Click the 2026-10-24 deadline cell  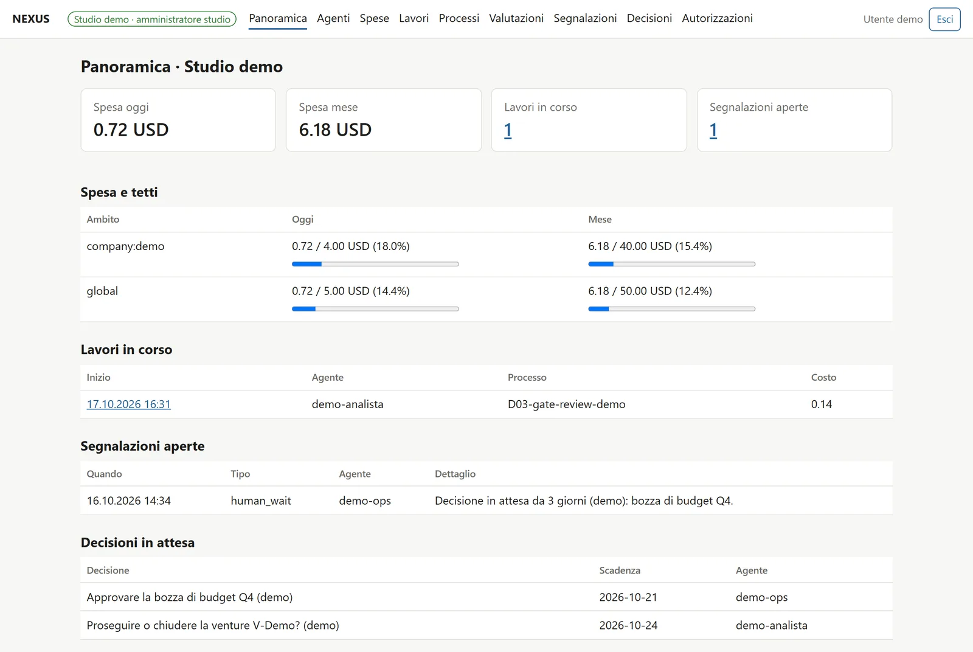click(628, 625)
